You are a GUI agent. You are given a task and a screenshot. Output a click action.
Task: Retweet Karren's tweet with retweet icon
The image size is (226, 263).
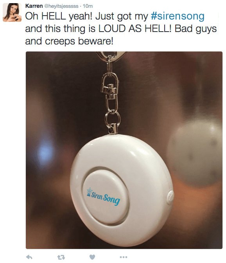[61, 257]
